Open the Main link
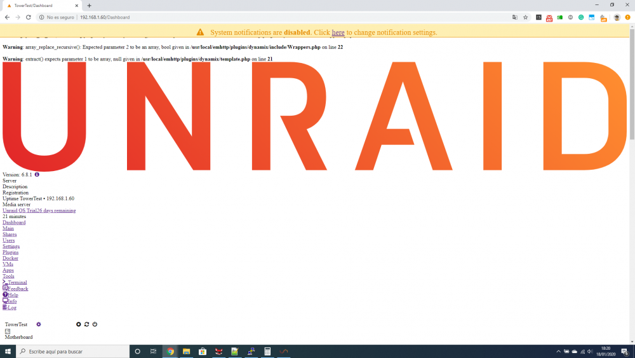This screenshot has width=635, height=358. (8, 228)
